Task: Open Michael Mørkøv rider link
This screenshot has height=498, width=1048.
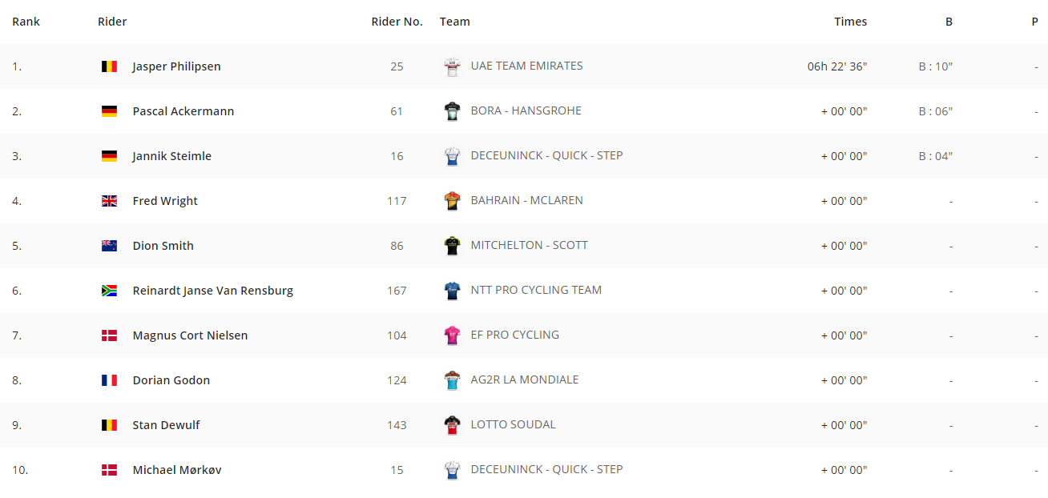Action: [x=177, y=470]
